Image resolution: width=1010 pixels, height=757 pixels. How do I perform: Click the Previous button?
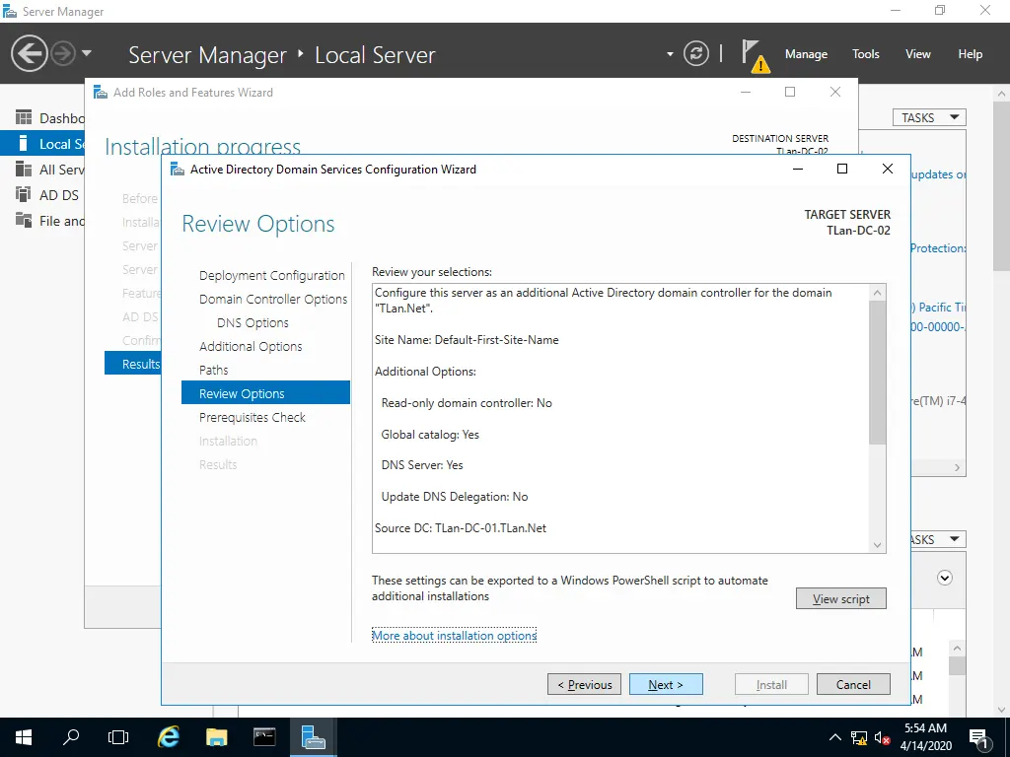[584, 684]
